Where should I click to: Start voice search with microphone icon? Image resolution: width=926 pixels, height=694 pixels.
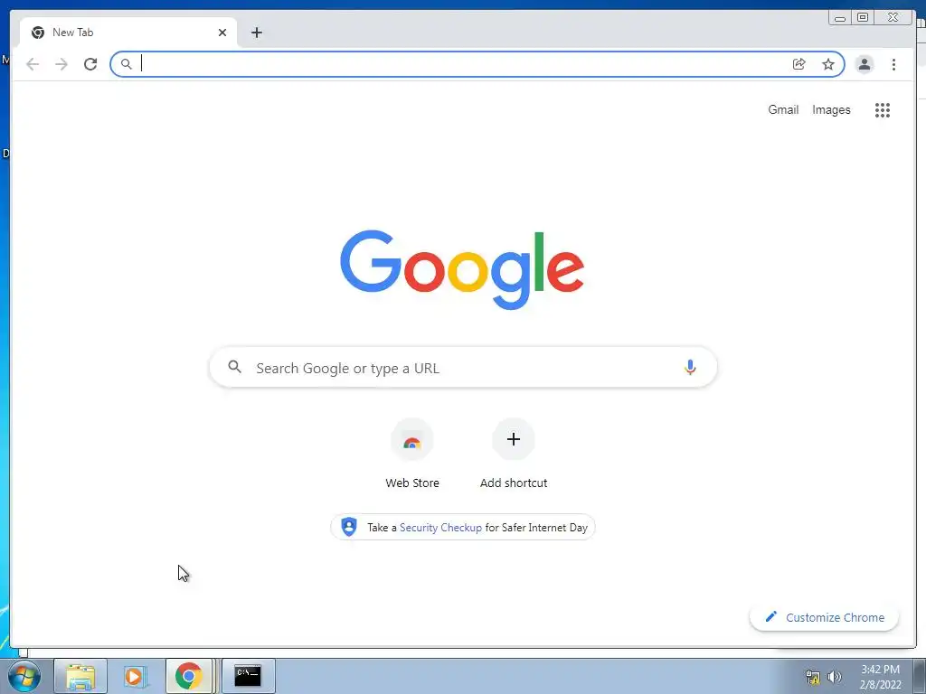pyautogui.click(x=690, y=368)
